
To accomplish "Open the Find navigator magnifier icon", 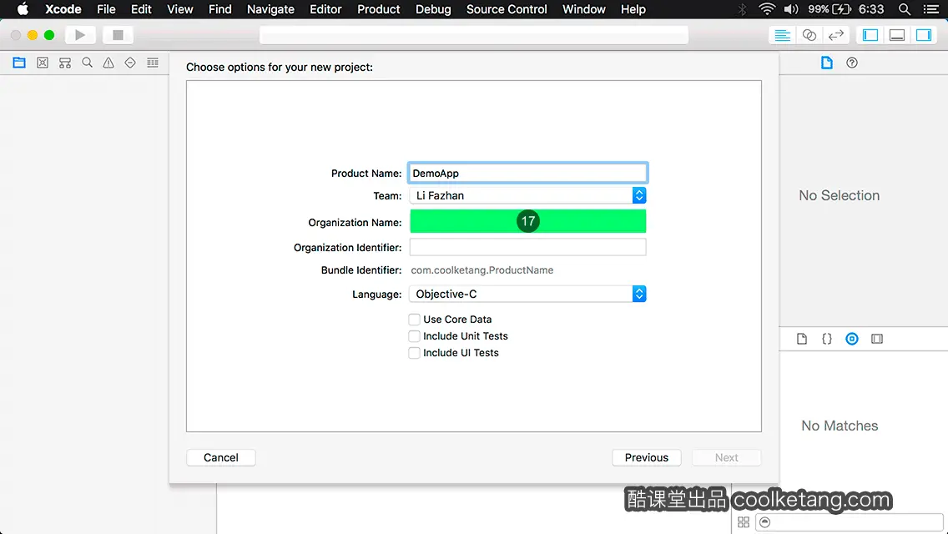I will point(87,63).
